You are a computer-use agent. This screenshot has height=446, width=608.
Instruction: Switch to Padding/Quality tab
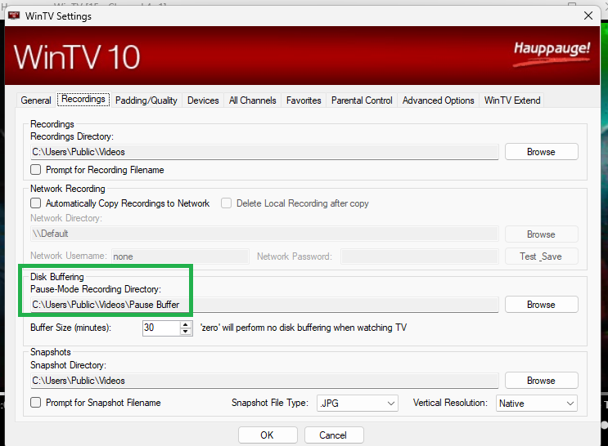(146, 100)
